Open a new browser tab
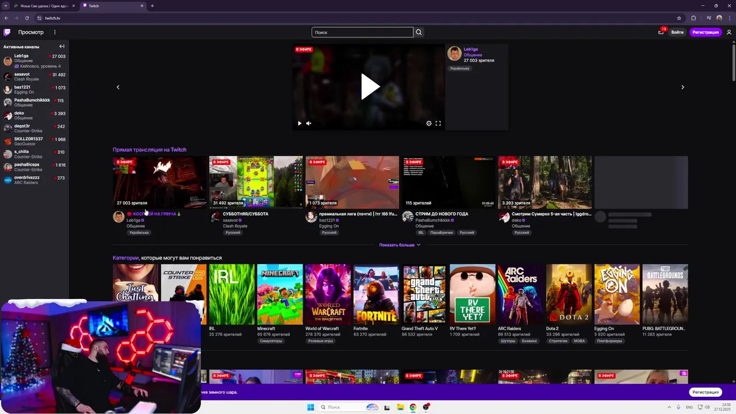Viewport: 736px width, 414px height. click(152, 6)
